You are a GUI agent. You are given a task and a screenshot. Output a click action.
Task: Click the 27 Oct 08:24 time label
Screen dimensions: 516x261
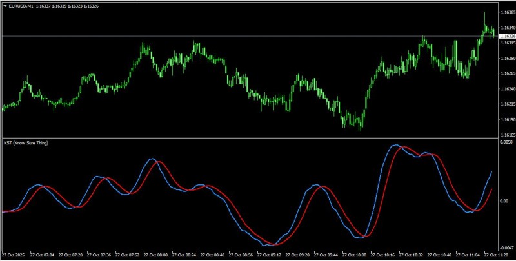[184, 255]
